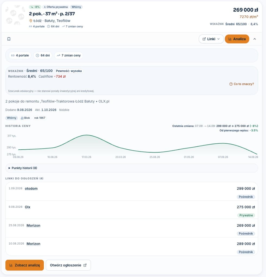Screen dimensions: 266x277
Task: Click the HISTORIA CENY section heading
Action: [x=18, y=126]
